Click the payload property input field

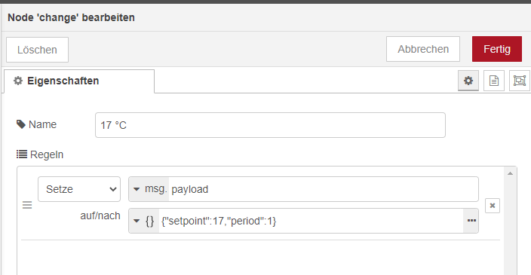pos(324,189)
